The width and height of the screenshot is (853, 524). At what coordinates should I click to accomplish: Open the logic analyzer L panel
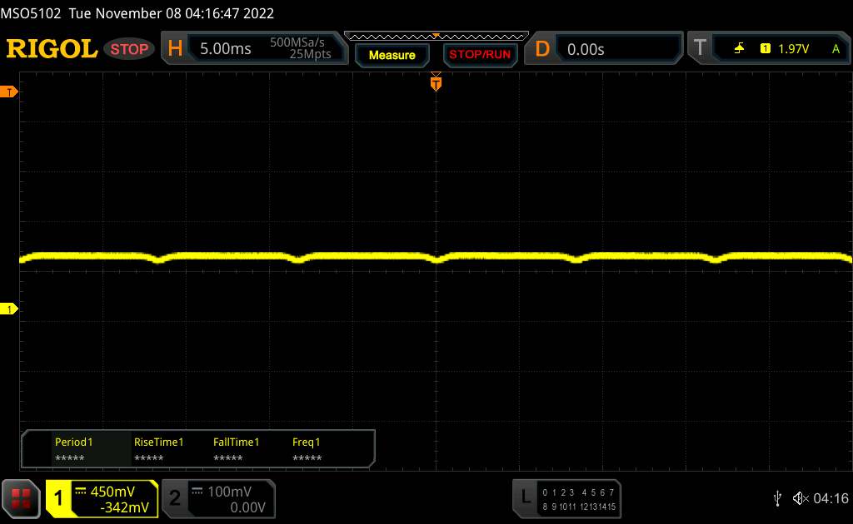(525, 497)
